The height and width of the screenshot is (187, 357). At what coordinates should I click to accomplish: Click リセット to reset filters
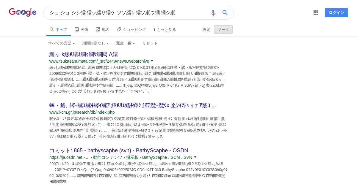click(x=150, y=43)
